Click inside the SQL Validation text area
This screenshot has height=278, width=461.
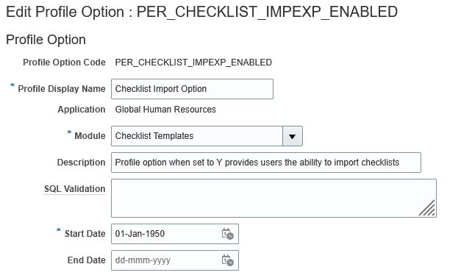coord(274,199)
